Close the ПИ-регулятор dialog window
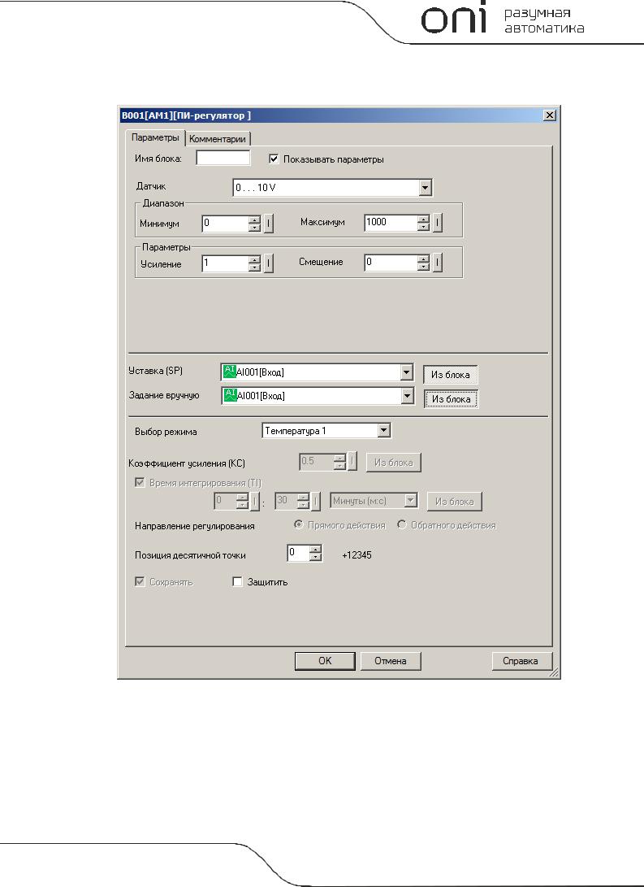Screen dimensions: 644x887 click(x=550, y=115)
